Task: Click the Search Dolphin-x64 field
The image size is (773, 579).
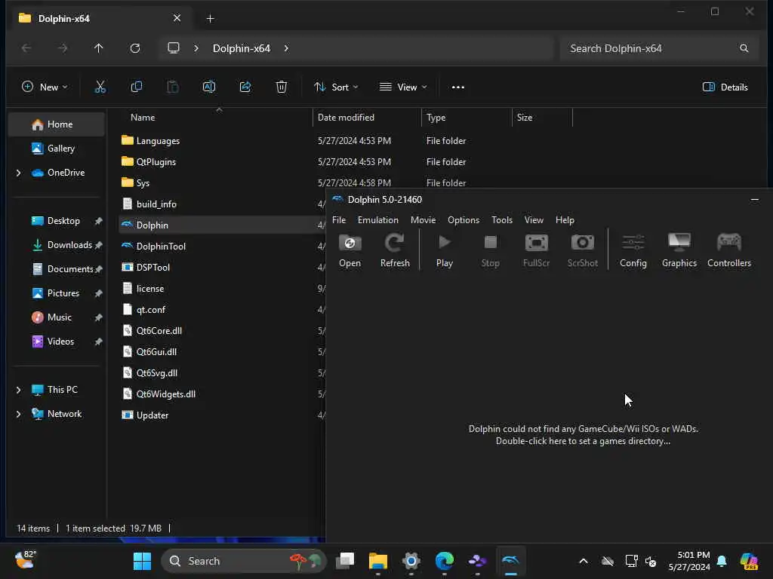Action: 658,48
